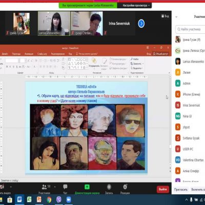The height and width of the screenshot is (205, 205).
Task: Open the Slide show ribbon tab
Action: point(42,54)
